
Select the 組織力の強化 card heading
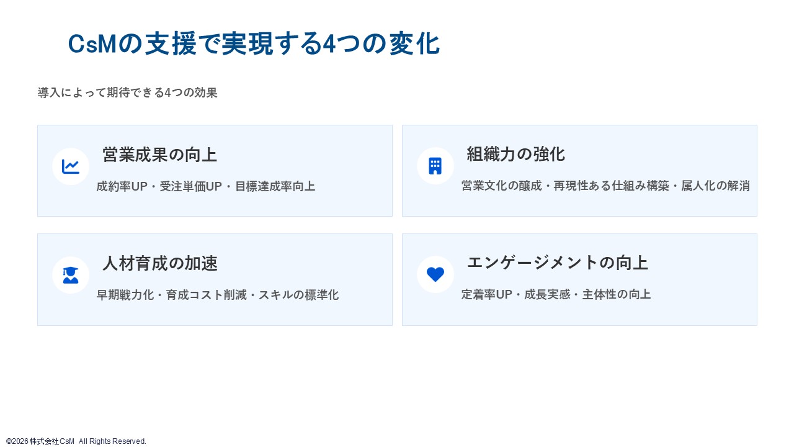[x=515, y=154]
